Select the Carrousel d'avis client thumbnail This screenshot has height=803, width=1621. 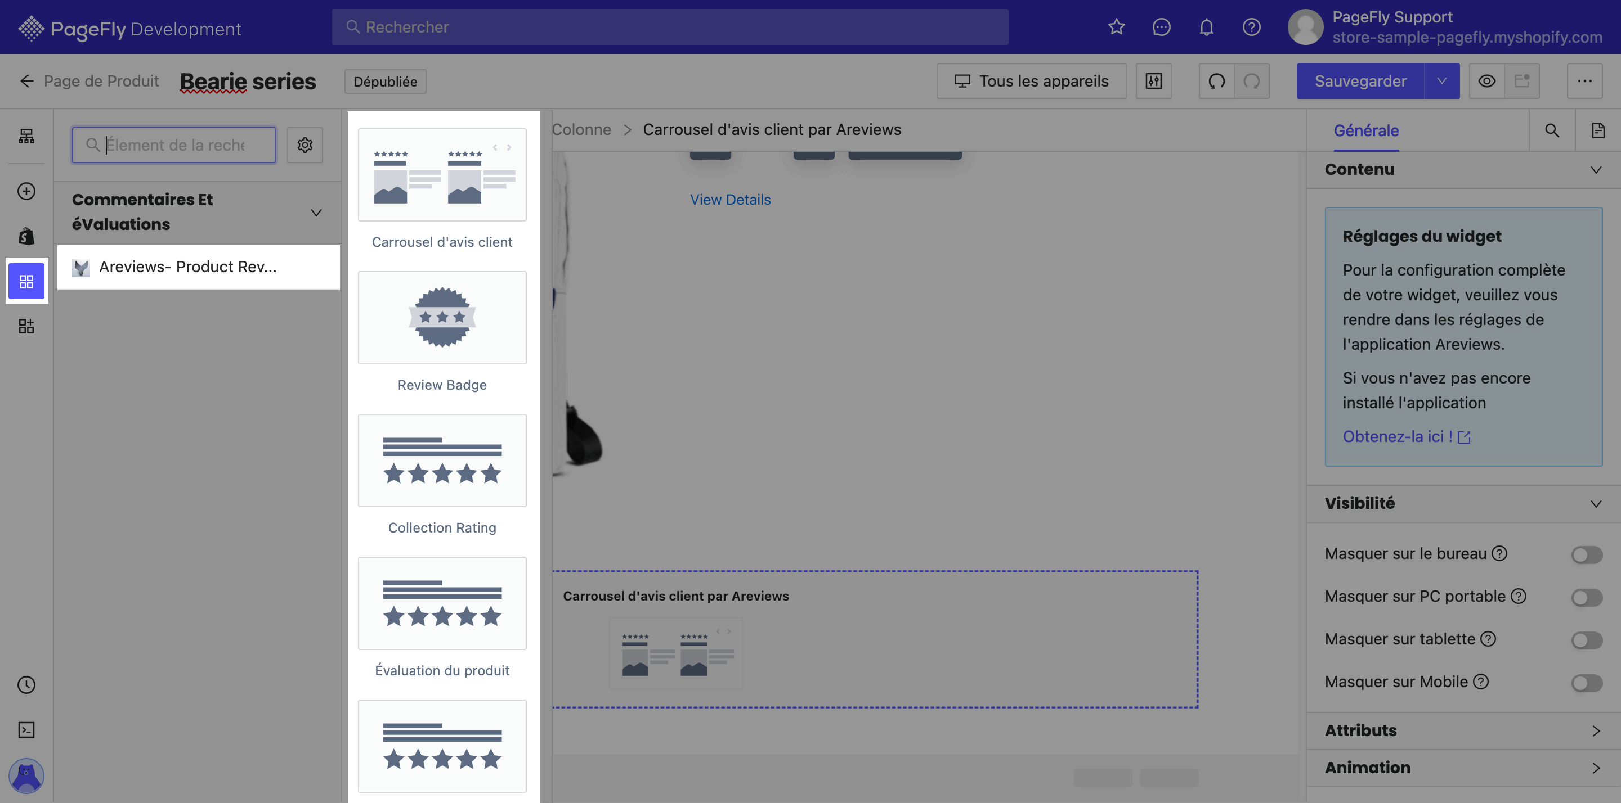442,175
